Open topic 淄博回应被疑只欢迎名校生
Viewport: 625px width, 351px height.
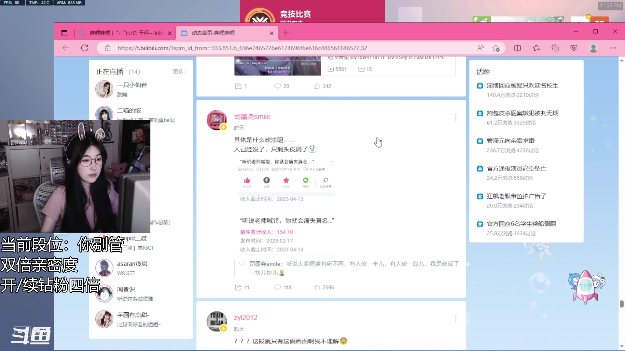click(522, 85)
